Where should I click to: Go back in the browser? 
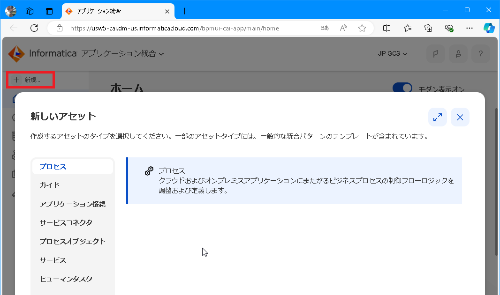(x=14, y=28)
